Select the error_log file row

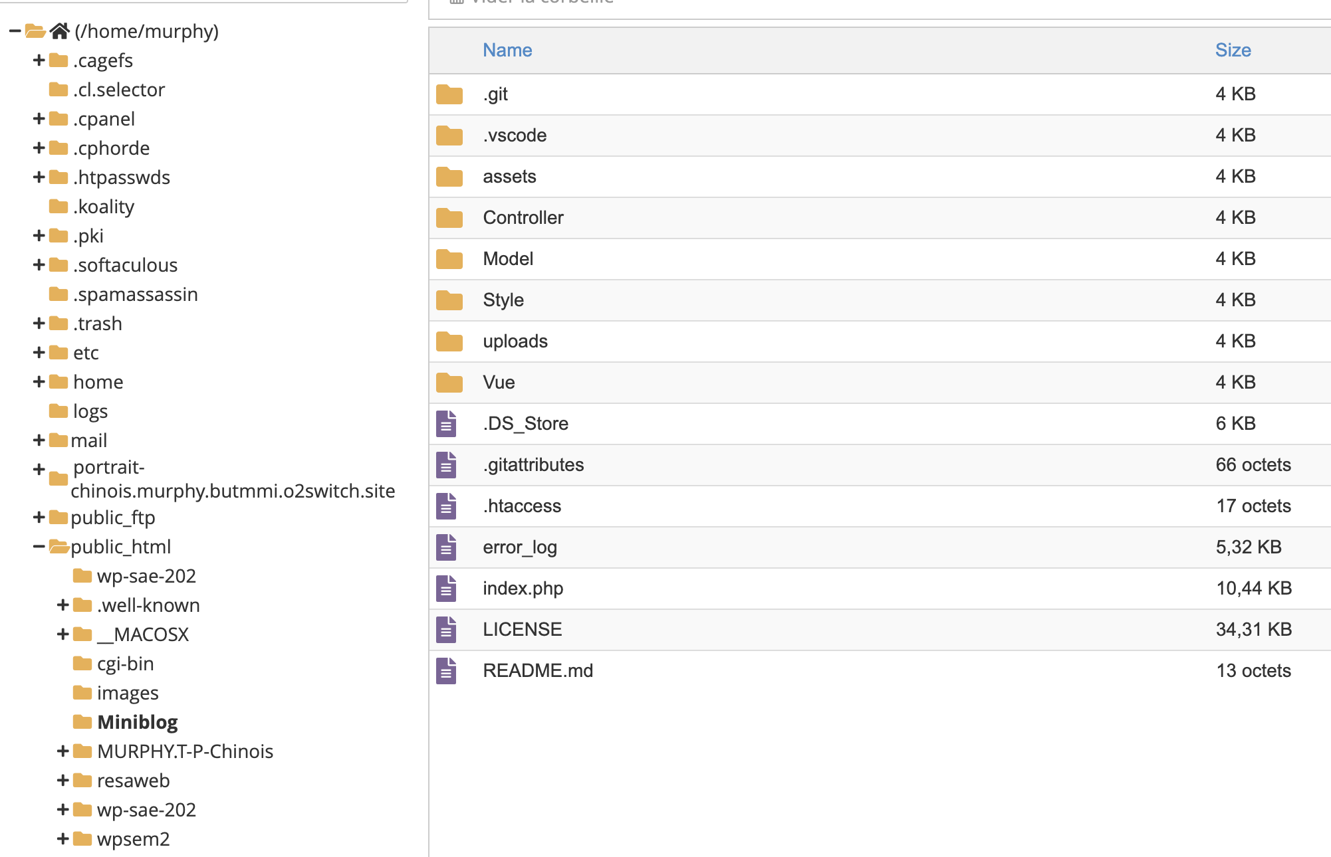pos(520,547)
